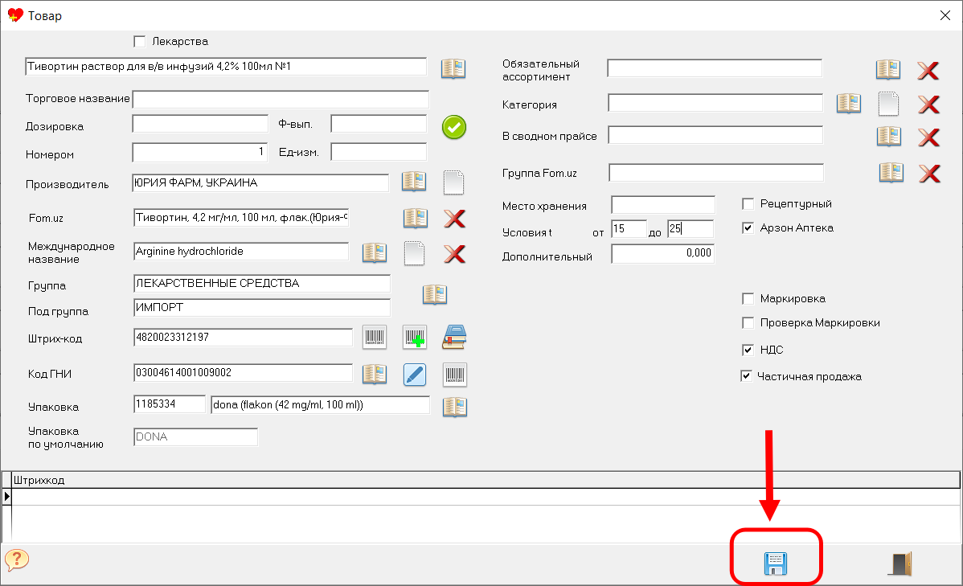This screenshot has height=586, width=963.
Task: Click the Упаковка description field dona (flakon
Action: click(x=321, y=405)
